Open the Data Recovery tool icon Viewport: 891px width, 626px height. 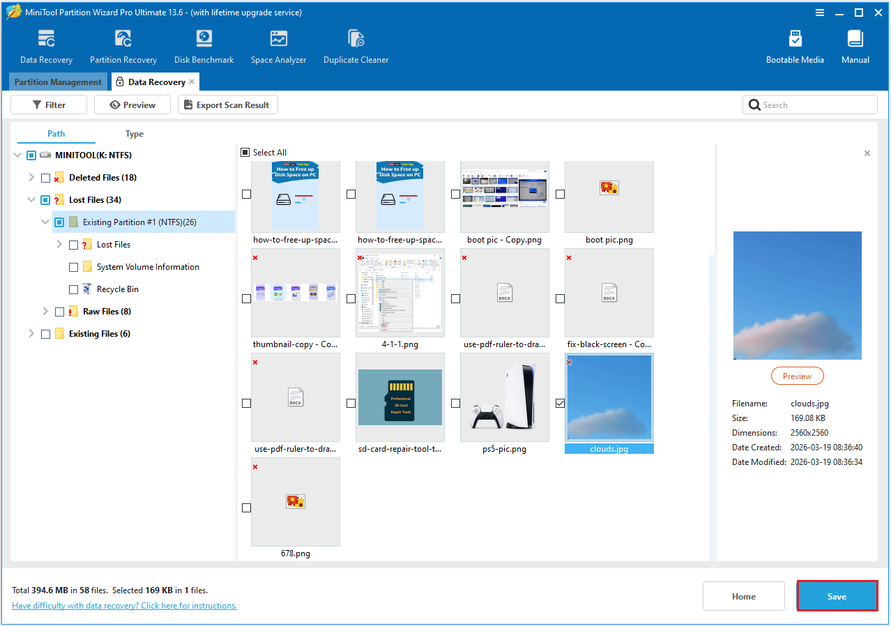click(46, 46)
